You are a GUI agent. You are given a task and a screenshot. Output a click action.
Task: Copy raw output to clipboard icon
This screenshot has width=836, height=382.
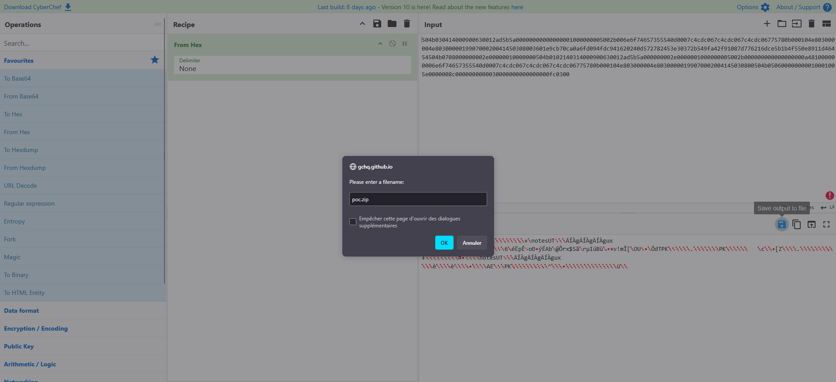[796, 224]
